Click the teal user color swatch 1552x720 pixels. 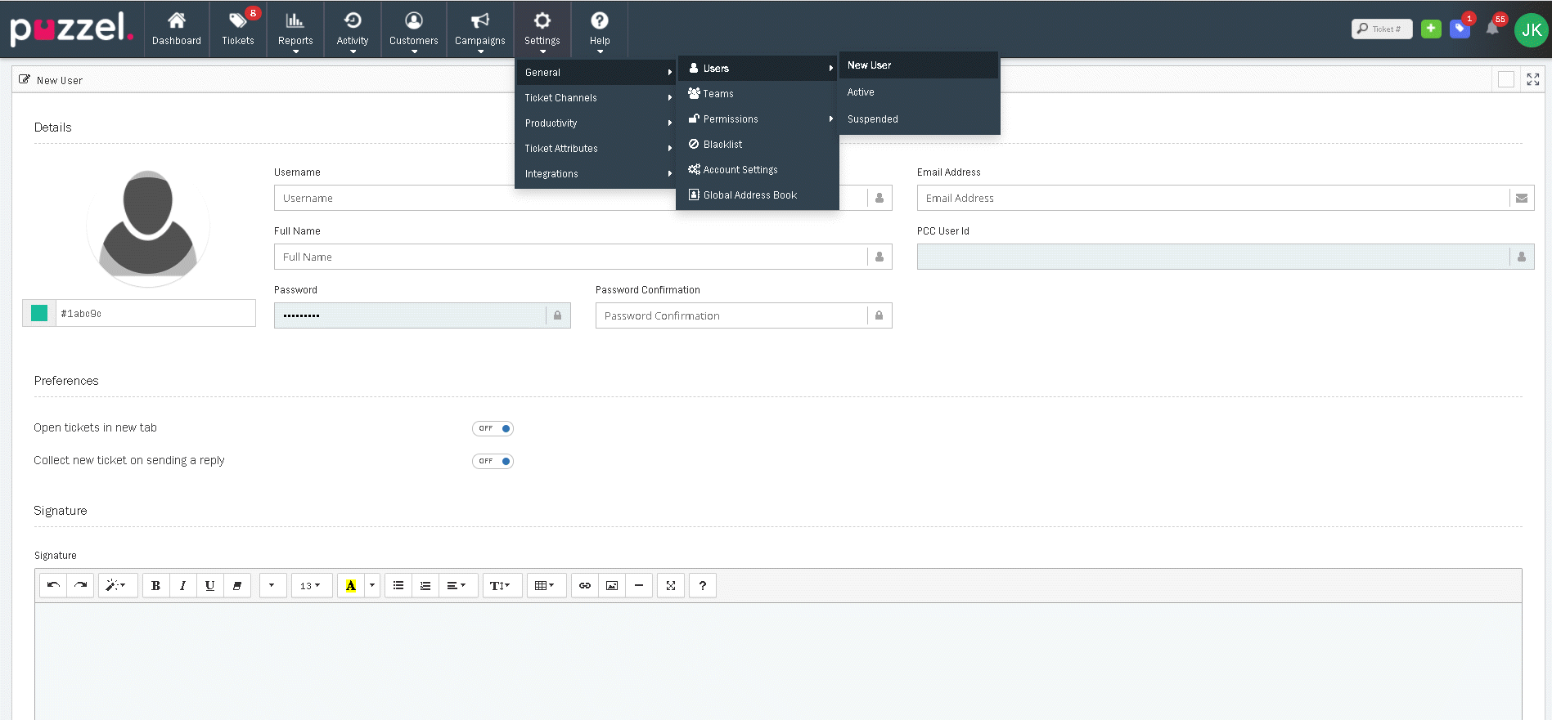click(x=39, y=313)
